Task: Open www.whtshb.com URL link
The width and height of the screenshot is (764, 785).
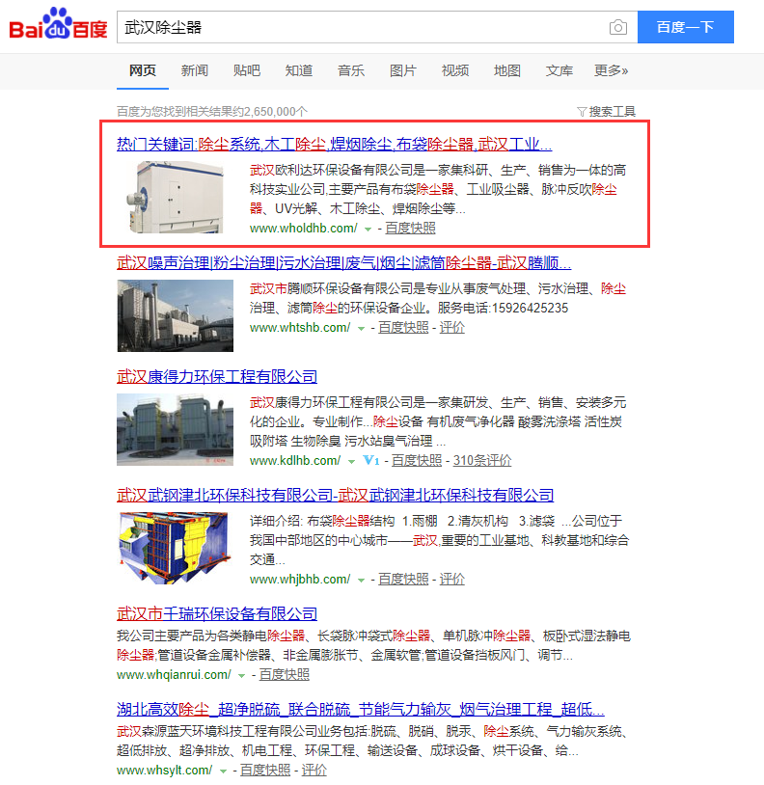Action: [300, 328]
